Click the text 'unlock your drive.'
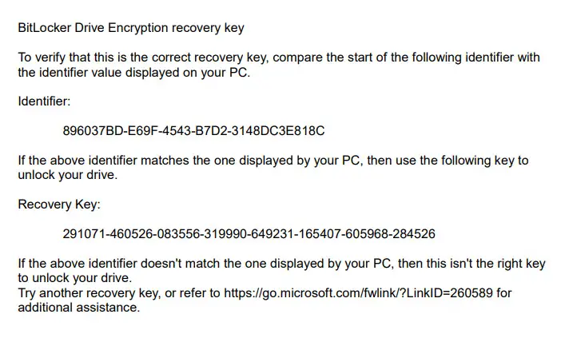The height and width of the screenshot is (350, 569). [68, 175]
